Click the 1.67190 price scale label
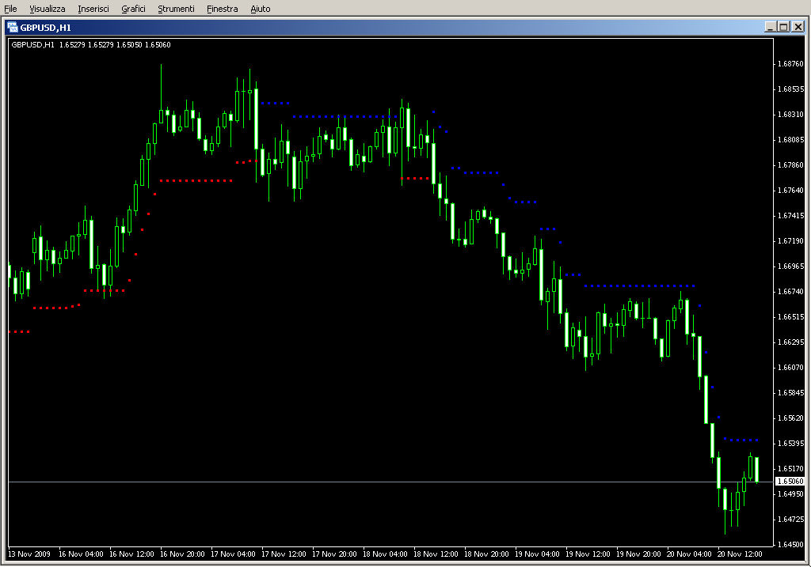Screen dimensions: 811x567 [x=791, y=241]
